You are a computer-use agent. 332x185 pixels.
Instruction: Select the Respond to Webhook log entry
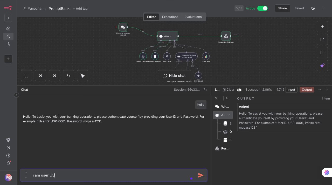click(222, 149)
